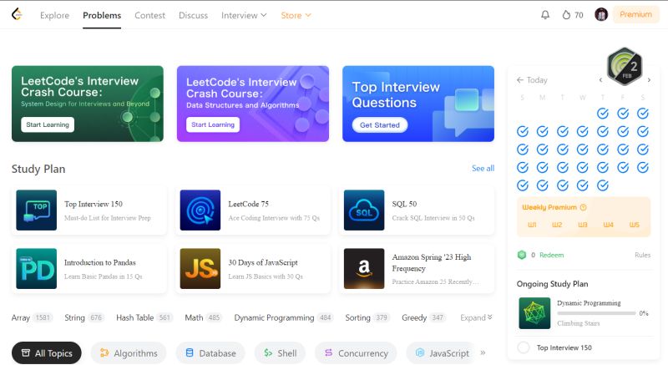The width and height of the screenshot is (668, 365).
Task: Click the W1 weekly premium slot
Action: click(x=532, y=225)
